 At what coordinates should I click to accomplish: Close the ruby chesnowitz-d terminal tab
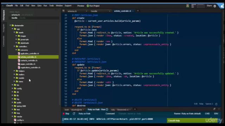click(130, 110)
